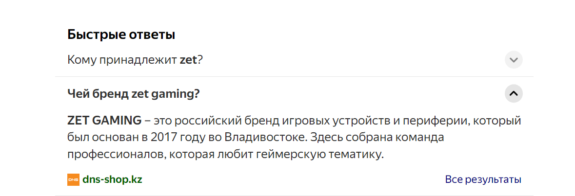Click the question title 'Чей бренд zet gaming?'
575x196 pixels.
(134, 94)
